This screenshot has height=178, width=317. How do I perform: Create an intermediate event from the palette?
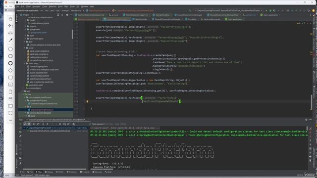pos(10,56)
